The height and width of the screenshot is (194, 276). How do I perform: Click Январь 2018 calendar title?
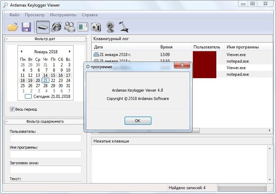point(46,52)
